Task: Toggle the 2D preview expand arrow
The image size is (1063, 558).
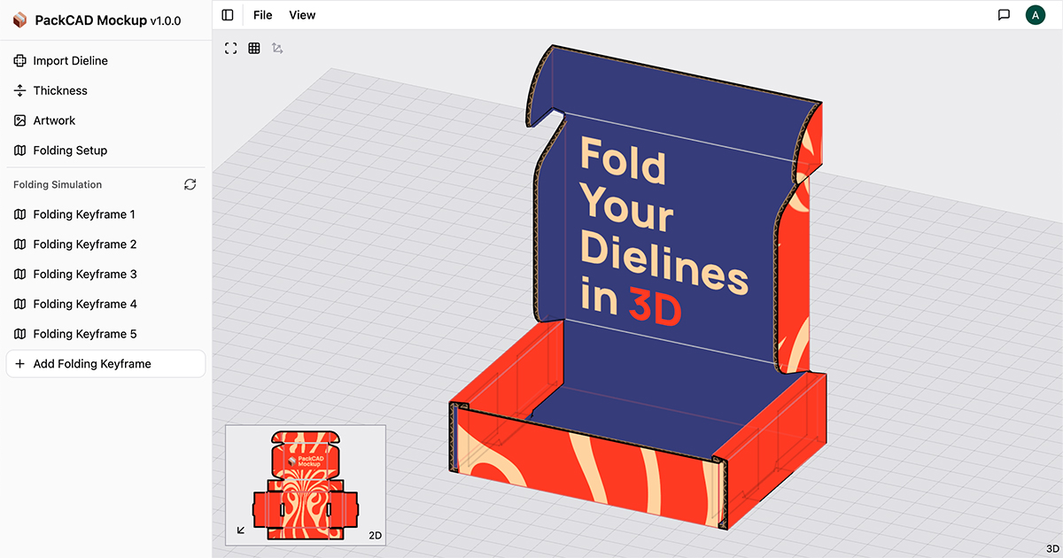Action: 239,529
